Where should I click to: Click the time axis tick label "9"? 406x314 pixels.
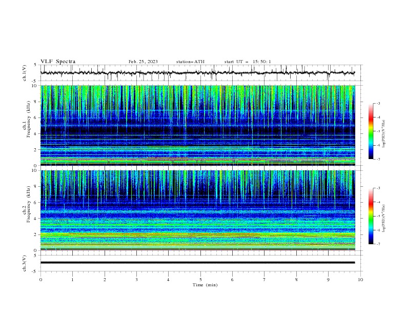pos(328,280)
